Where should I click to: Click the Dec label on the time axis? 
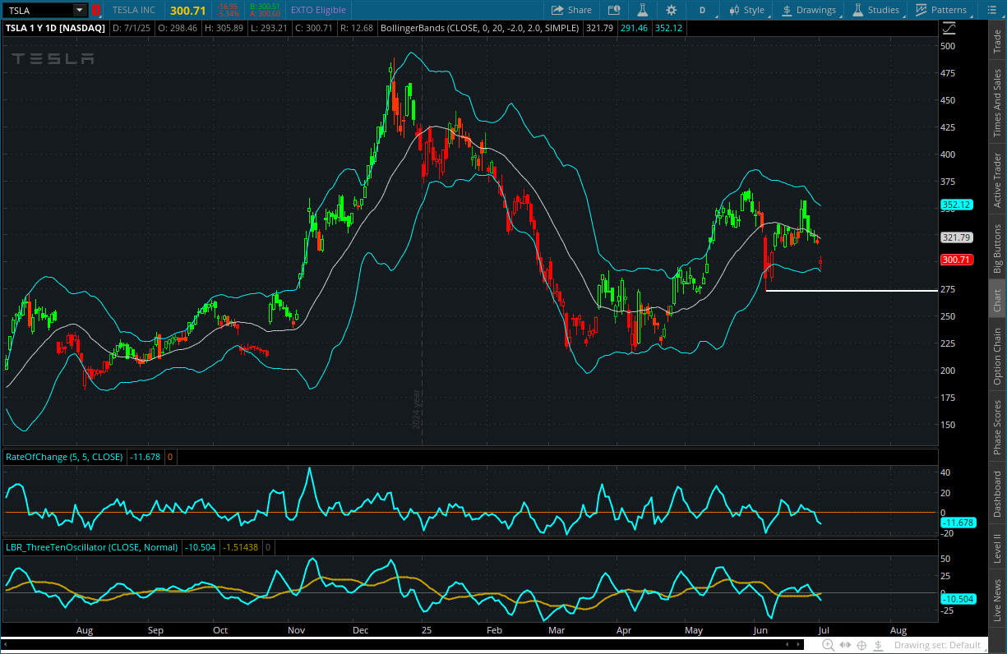pyautogui.click(x=360, y=630)
